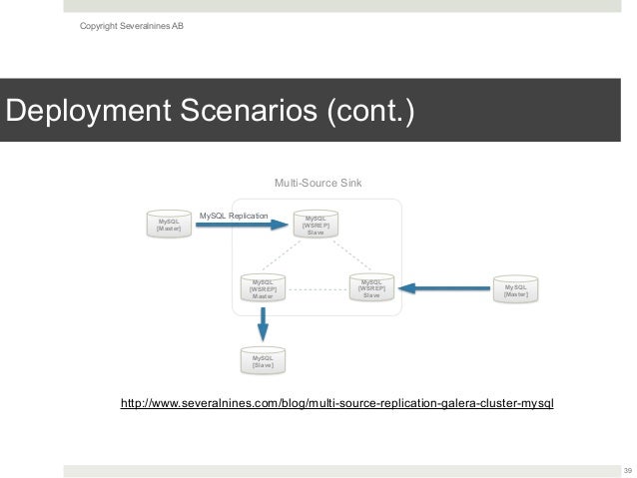
Task: Click the 'Copyright Severalnines AB' text
Action: pyautogui.click(x=132, y=26)
